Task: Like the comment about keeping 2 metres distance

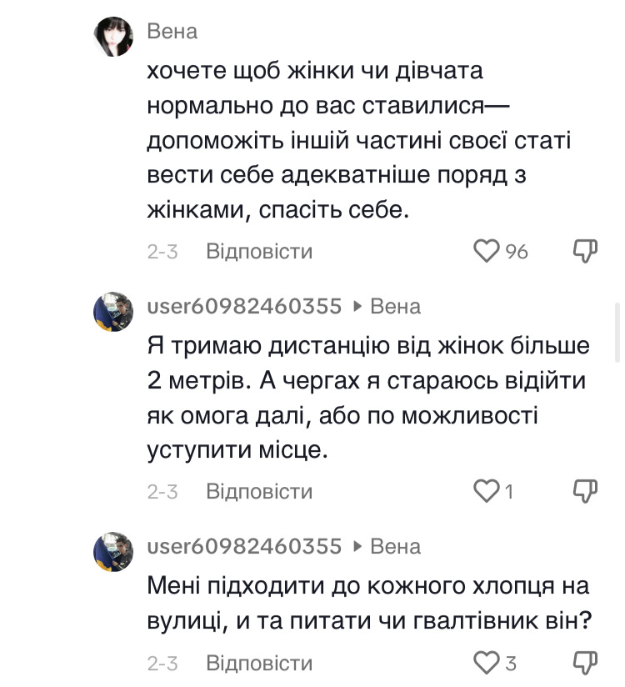Action: 486,491
